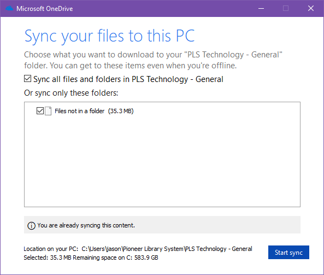Toggle the Files not in a folder checkbox
The width and height of the screenshot is (324, 275).
(40, 111)
